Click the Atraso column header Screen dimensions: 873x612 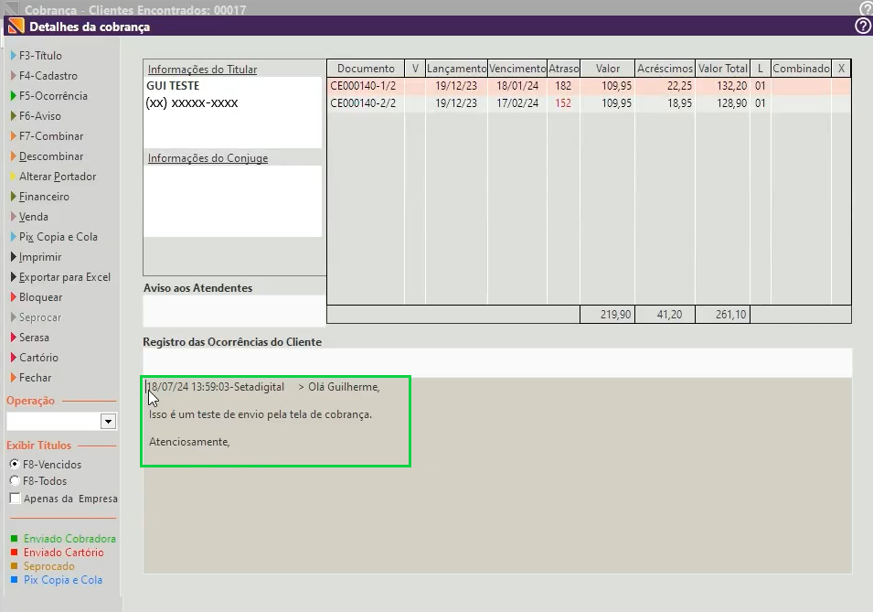point(563,69)
